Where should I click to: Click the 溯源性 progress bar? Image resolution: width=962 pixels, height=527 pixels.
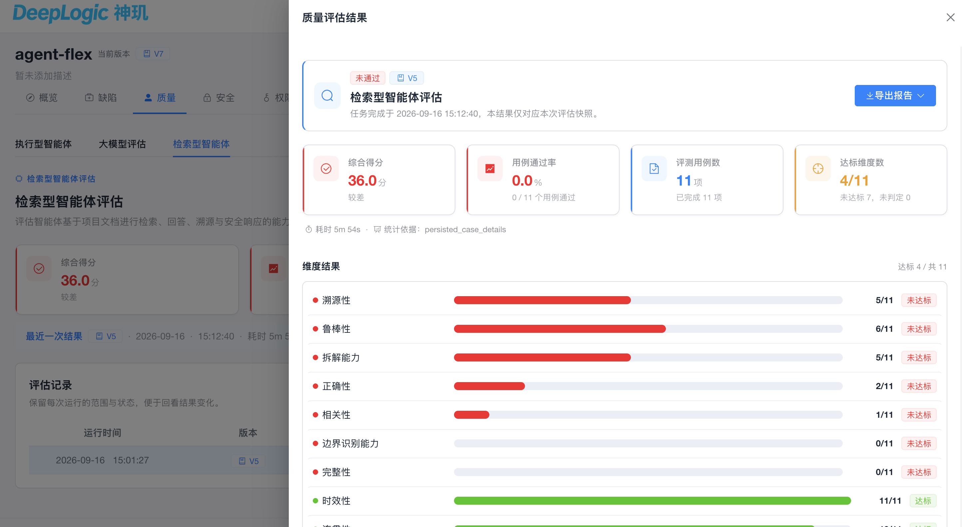click(x=648, y=300)
